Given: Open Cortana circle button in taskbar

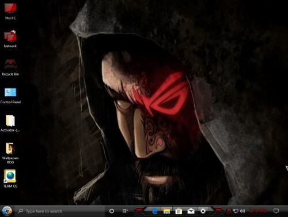Looking at the screenshot, I should pos(112,211).
